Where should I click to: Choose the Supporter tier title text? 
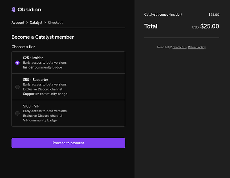pos(35,80)
